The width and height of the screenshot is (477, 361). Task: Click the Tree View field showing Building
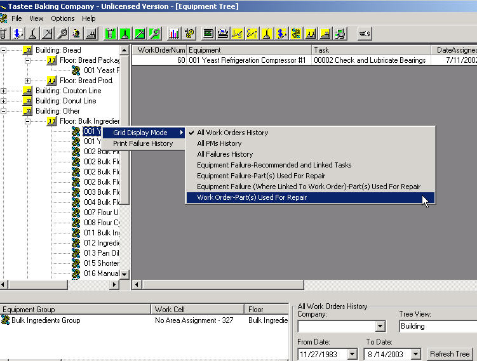tap(438, 326)
